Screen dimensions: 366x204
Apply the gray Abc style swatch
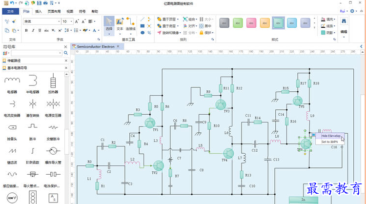224,23
